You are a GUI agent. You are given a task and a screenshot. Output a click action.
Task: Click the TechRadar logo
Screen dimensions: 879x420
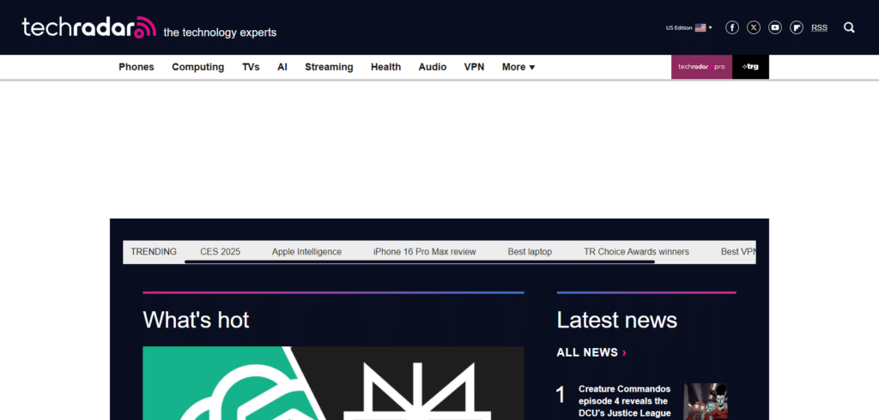pos(88,27)
